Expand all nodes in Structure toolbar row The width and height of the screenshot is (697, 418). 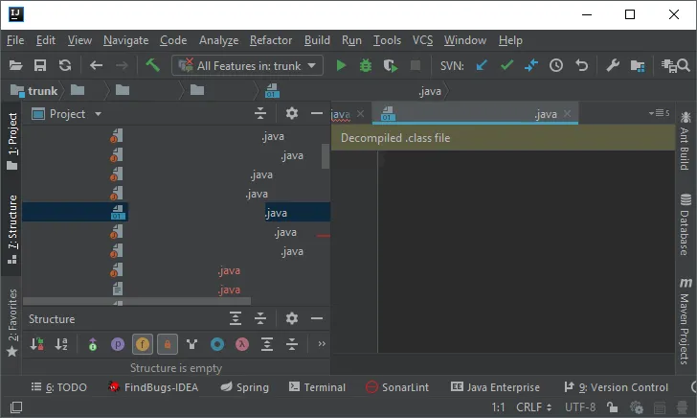click(x=267, y=344)
